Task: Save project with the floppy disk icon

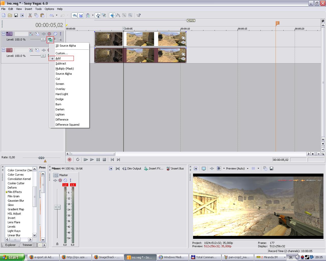Action: tap(16, 15)
